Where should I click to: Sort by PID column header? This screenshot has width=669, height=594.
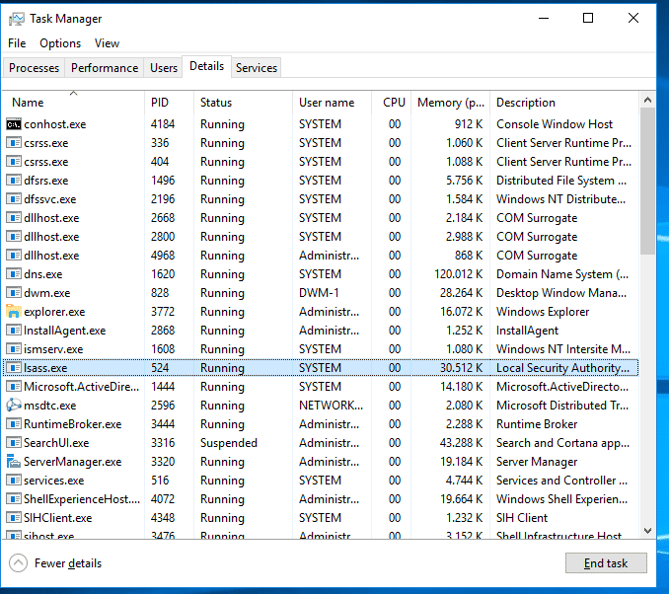click(x=160, y=103)
